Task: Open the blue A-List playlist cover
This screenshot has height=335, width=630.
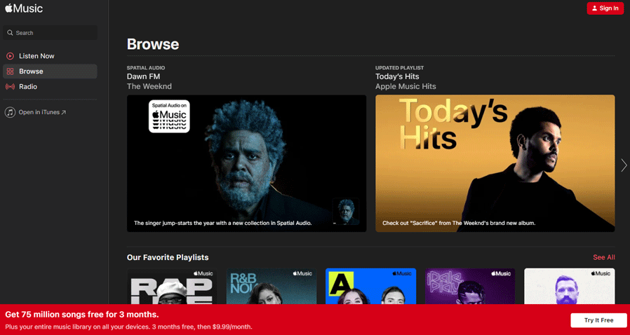Action: (x=371, y=287)
